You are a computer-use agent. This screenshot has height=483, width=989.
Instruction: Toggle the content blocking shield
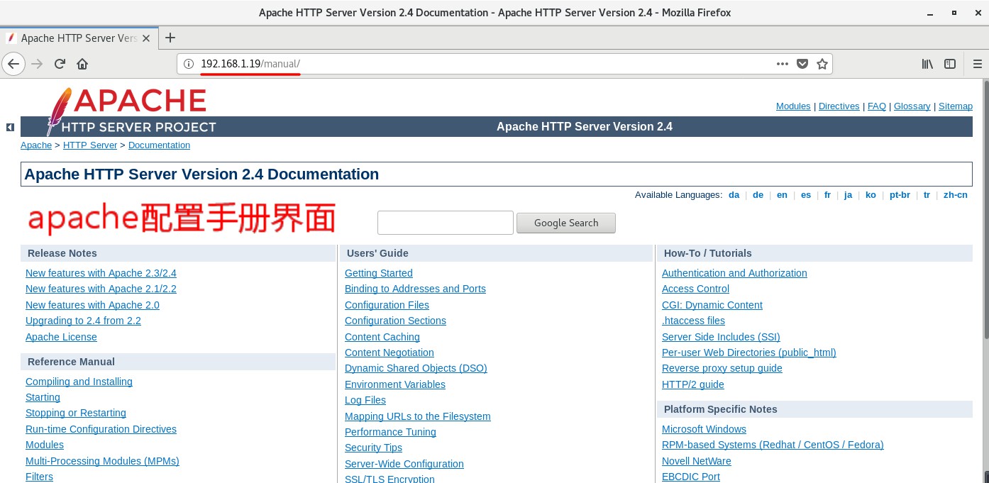click(x=802, y=64)
